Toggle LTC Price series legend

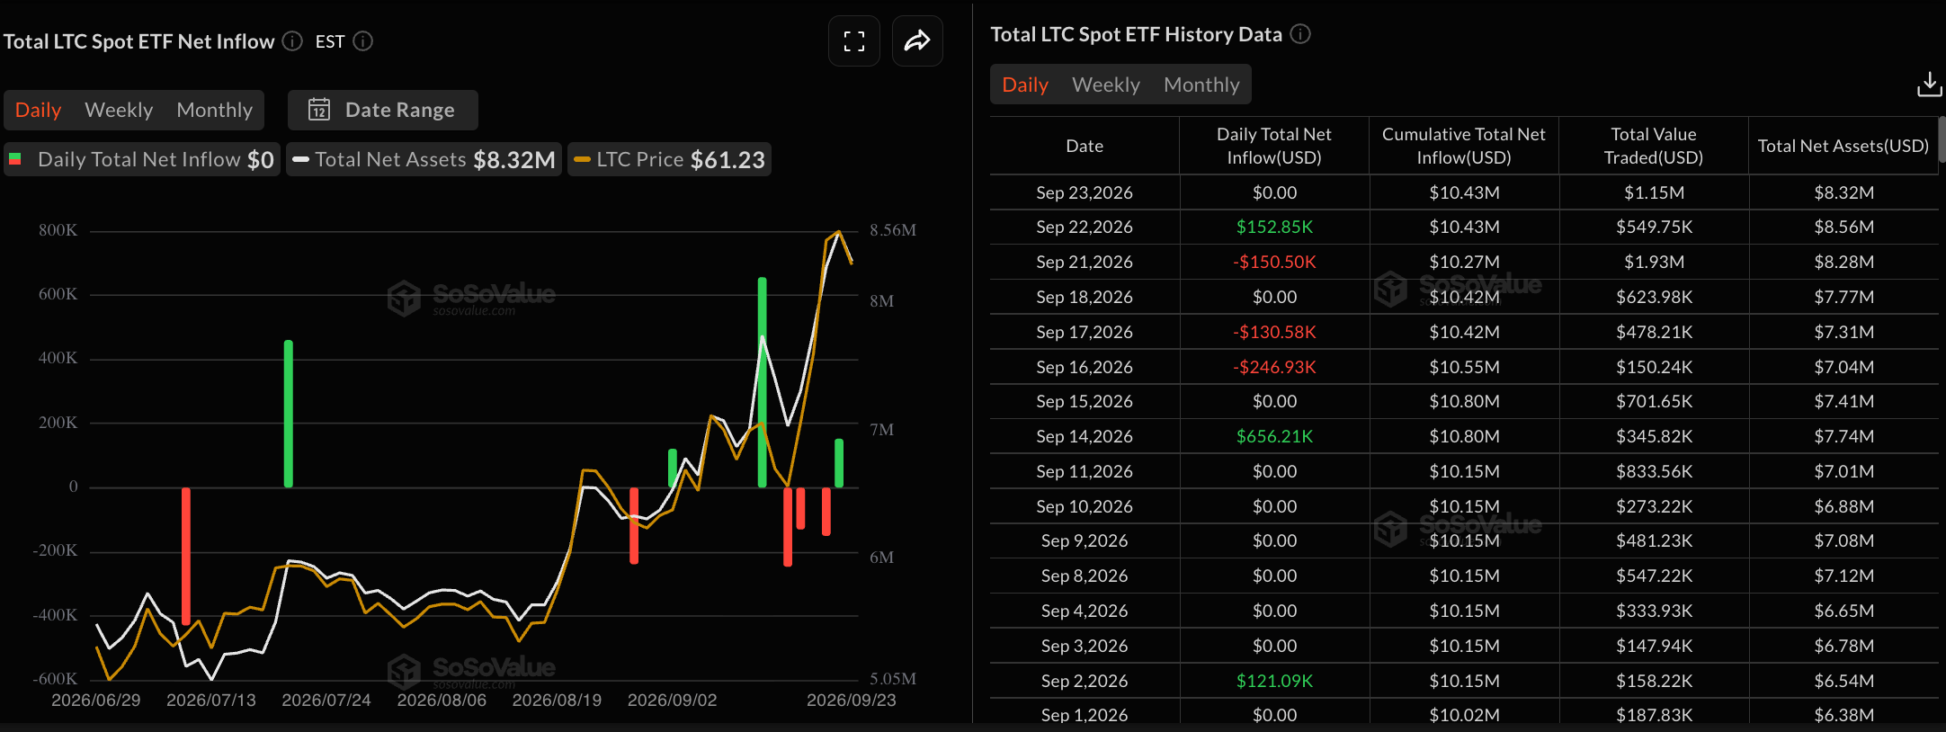pyautogui.click(x=670, y=159)
